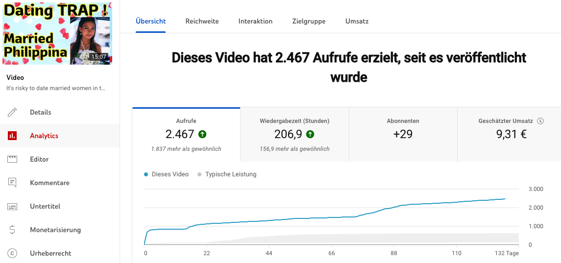Click the Monetarisierung dollar icon

click(12, 230)
